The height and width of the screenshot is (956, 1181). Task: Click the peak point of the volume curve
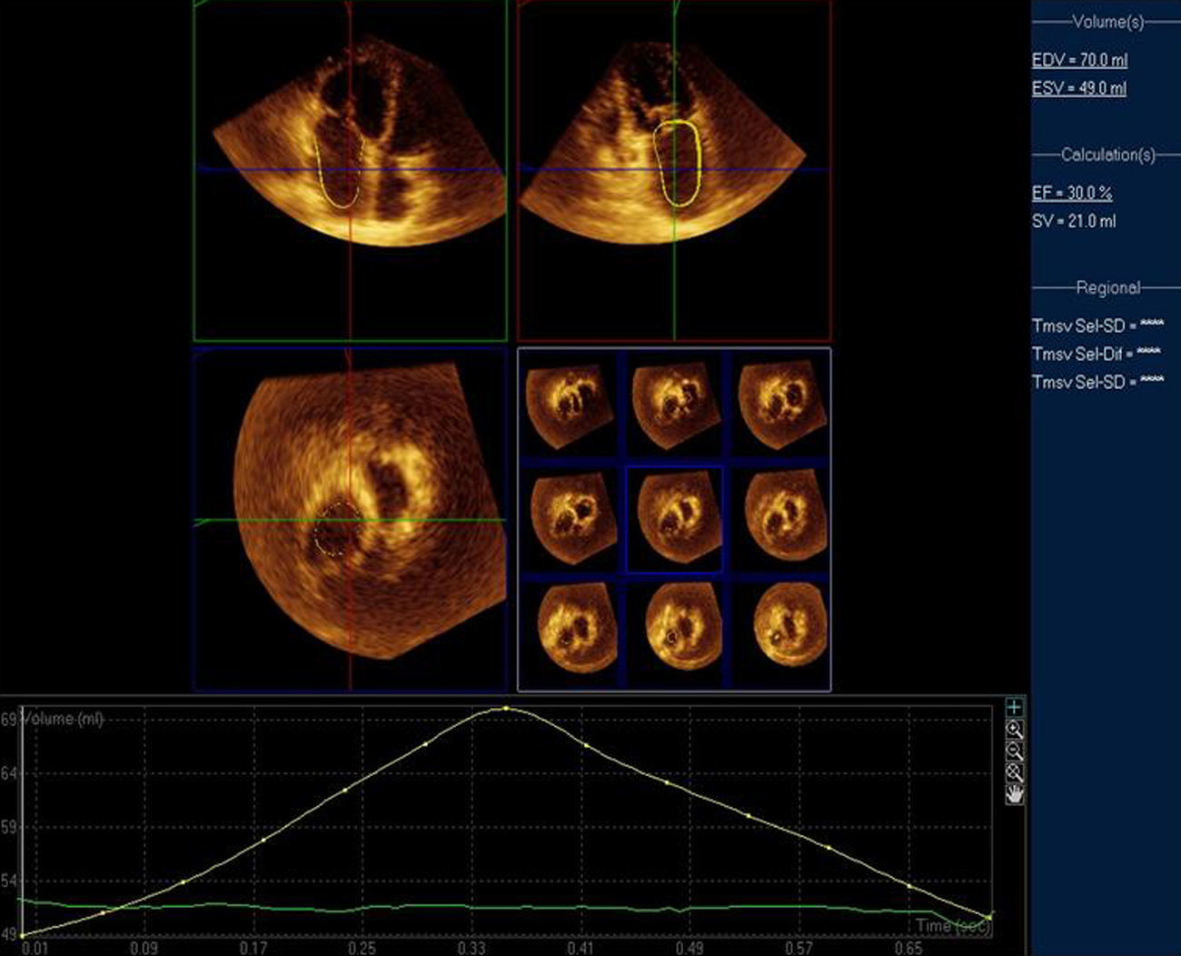click(506, 708)
